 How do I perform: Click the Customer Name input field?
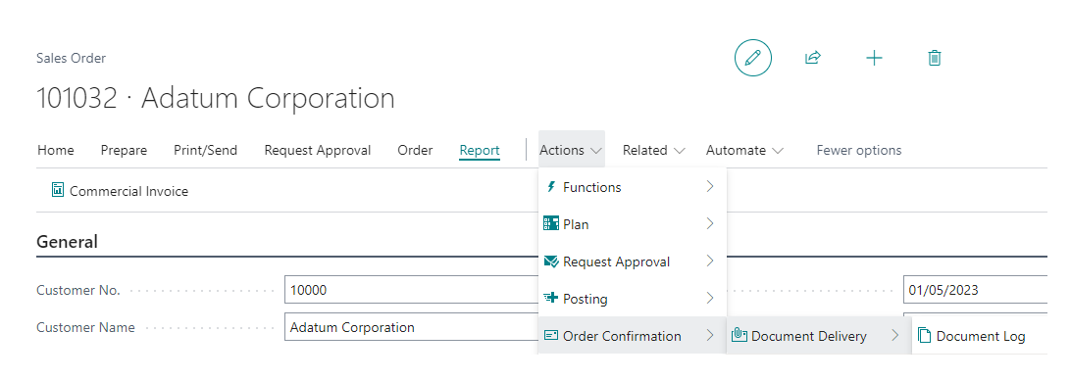point(411,327)
